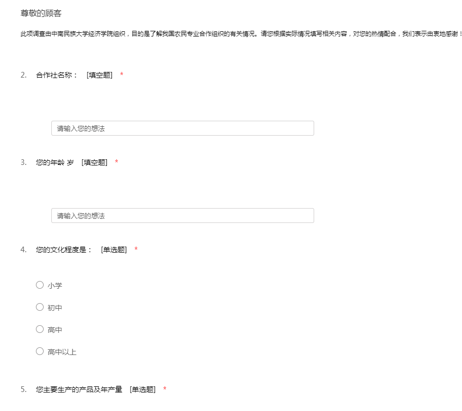Click the 尊敬的顾客 heading
462x411 pixels.
click(x=41, y=13)
